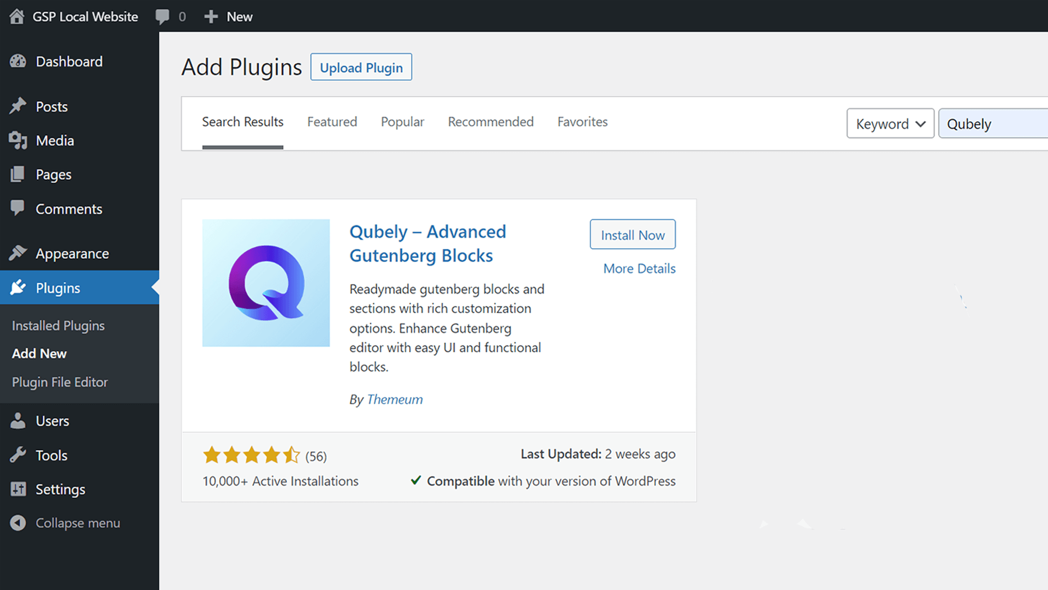Open the New menu in the admin bar

pyautogui.click(x=228, y=16)
